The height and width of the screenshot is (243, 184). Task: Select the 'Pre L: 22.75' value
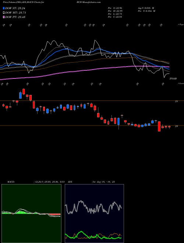coord(115,14)
